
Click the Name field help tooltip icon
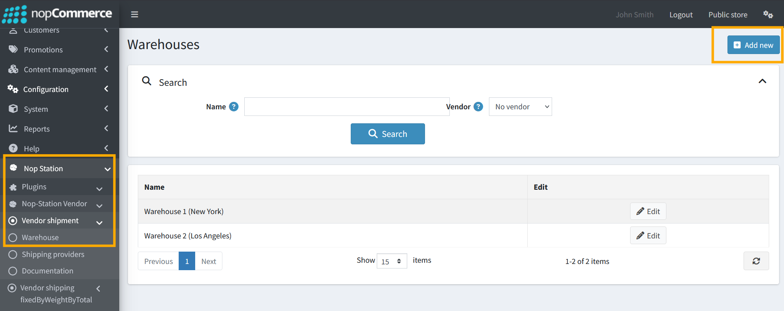click(234, 107)
